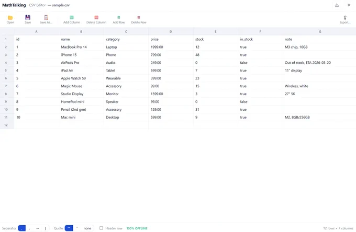Select single quote as quote character
The width and height of the screenshot is (356, 232).
pos(77,228)
